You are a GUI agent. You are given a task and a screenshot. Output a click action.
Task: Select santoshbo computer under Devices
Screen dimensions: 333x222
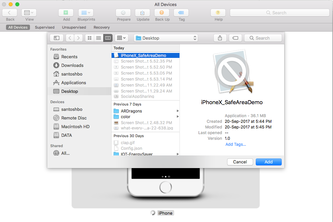click(80, 109)
